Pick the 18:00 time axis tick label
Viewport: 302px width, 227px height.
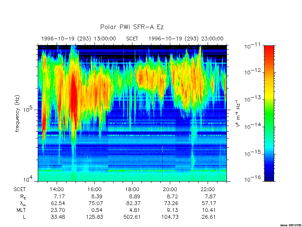point(132,189)
